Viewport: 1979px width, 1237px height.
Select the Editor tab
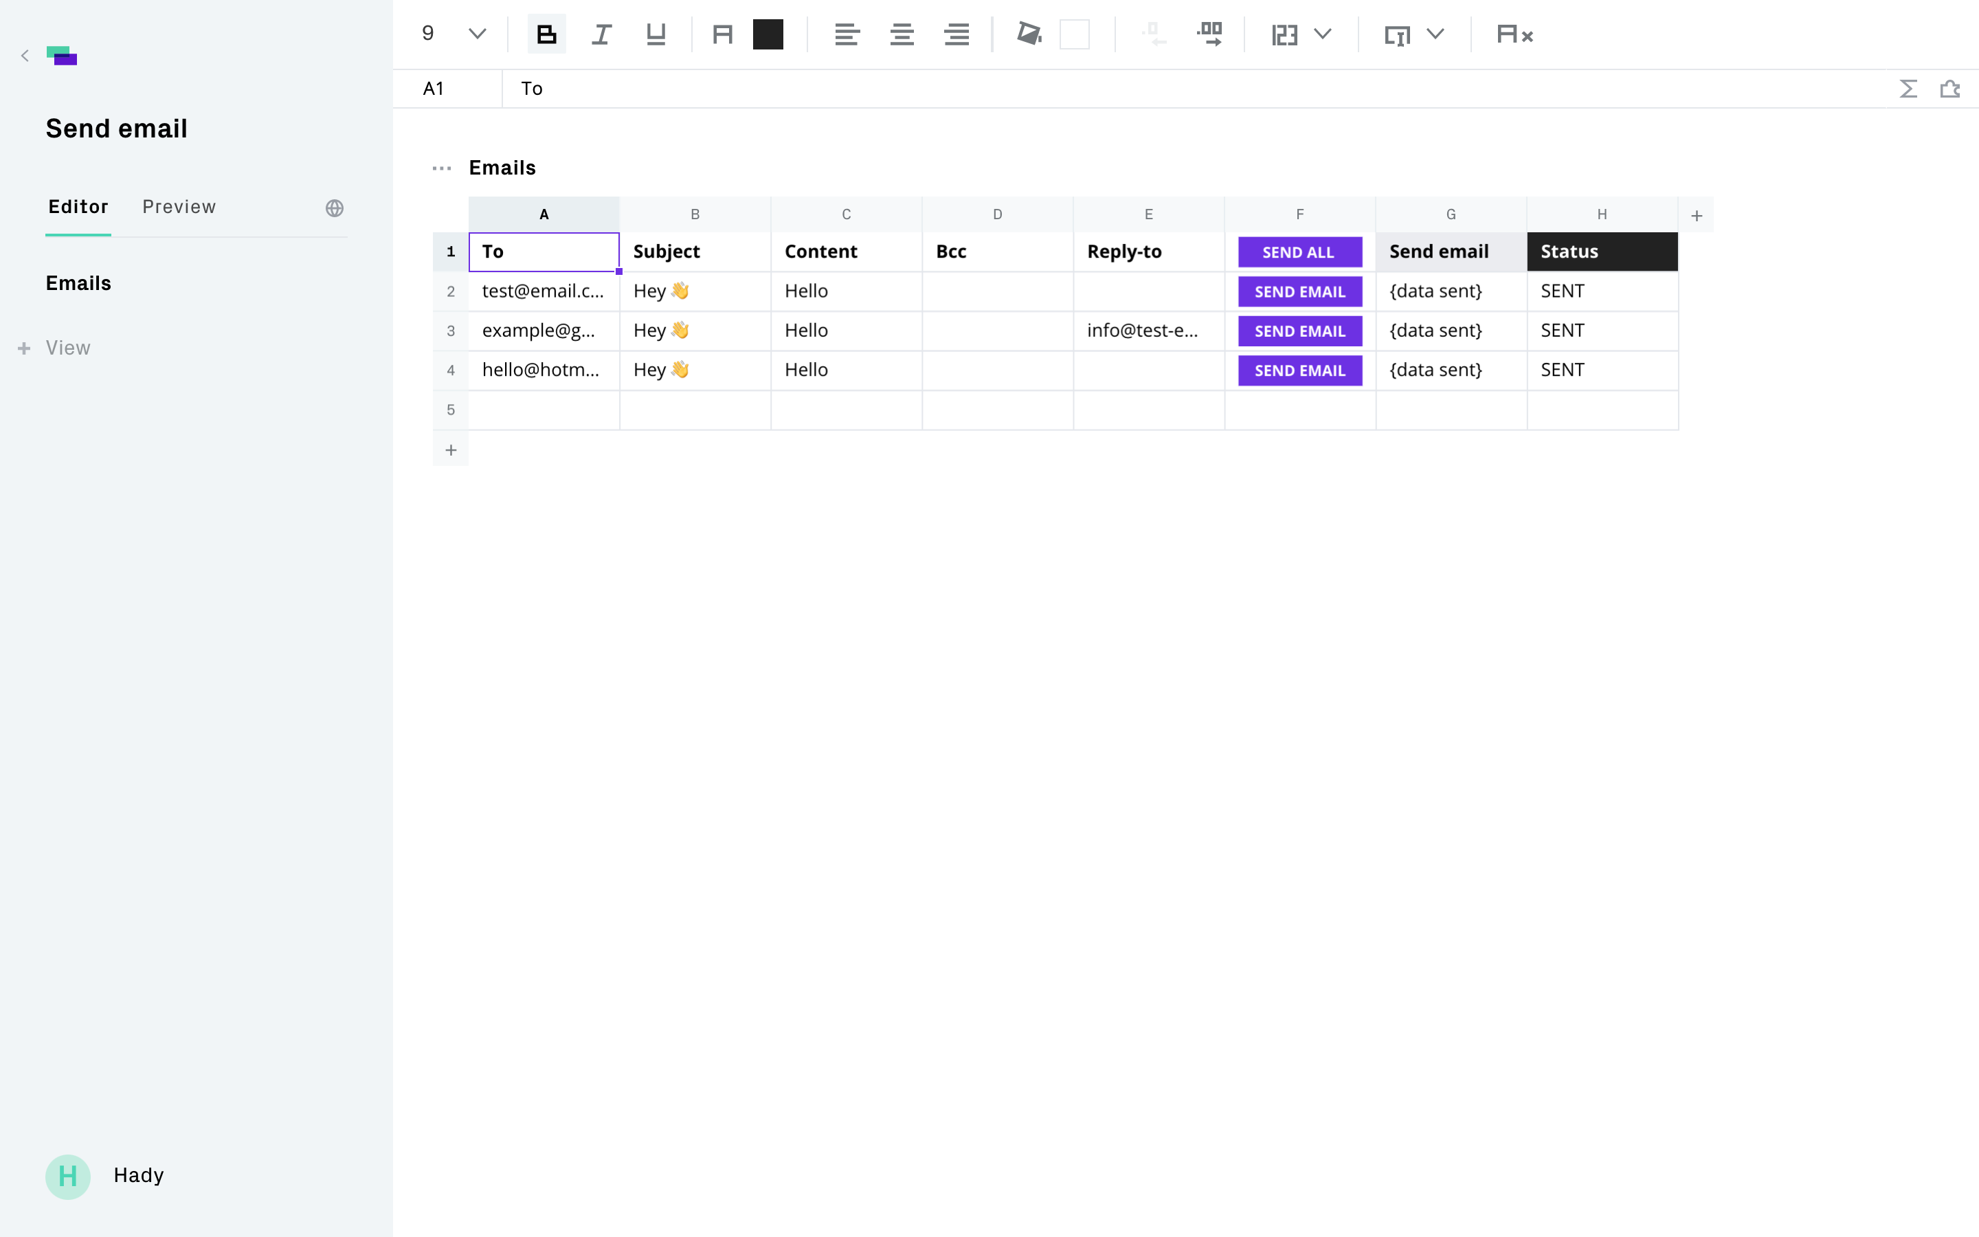click(x=78, y=207)
